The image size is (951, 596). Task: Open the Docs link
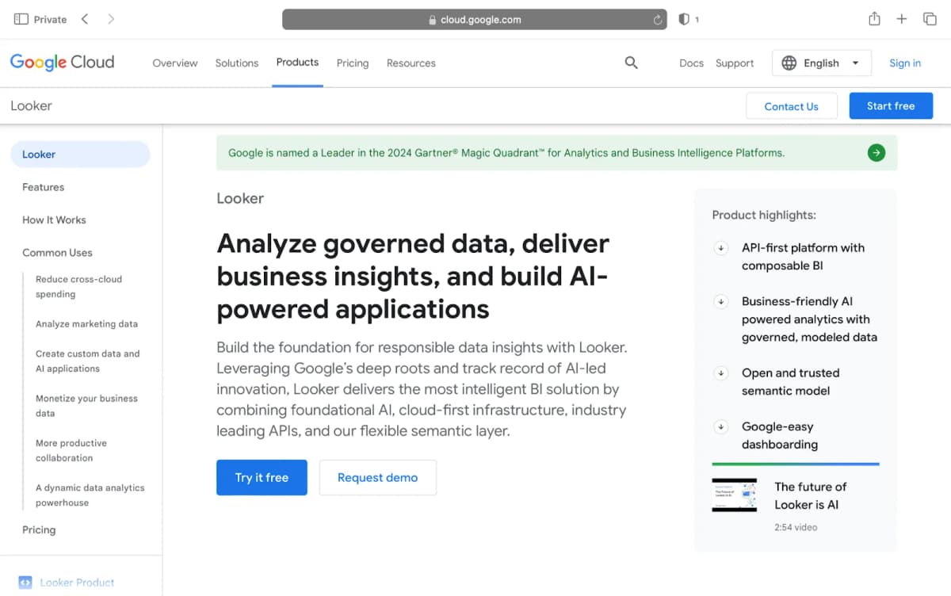691,63
